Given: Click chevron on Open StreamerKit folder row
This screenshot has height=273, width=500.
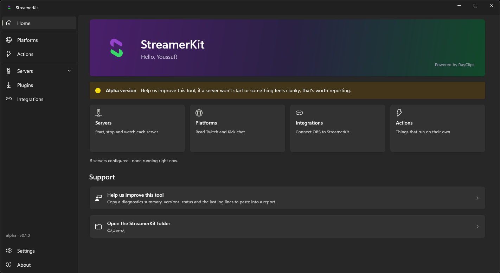Looking at the screenshot, I should [x=477, y=227].
